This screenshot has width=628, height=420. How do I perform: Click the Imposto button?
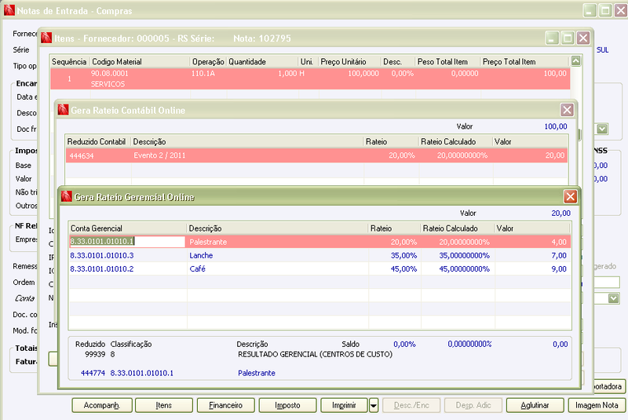287,405
